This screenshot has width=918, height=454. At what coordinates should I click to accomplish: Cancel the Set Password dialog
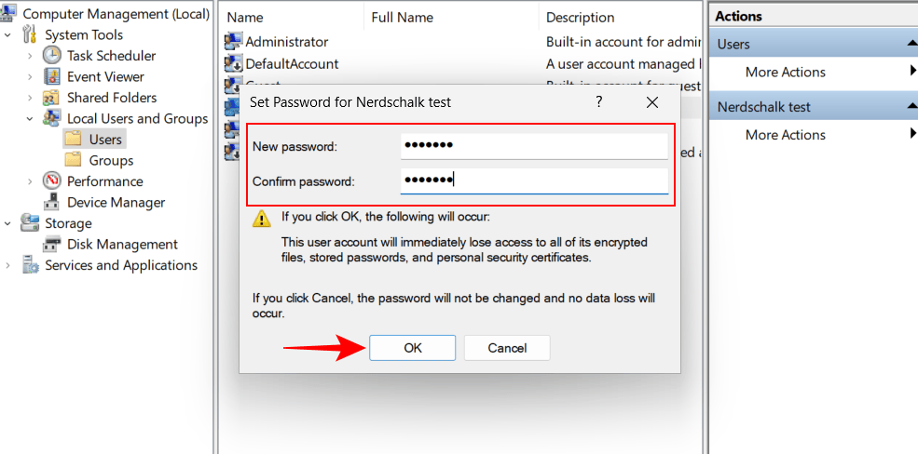(507, 348)
